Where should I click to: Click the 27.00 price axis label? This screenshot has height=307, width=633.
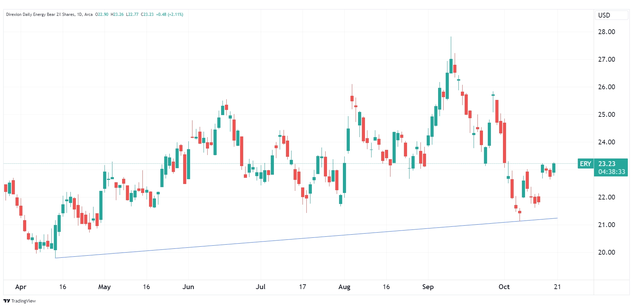click(x=606, y=59)
